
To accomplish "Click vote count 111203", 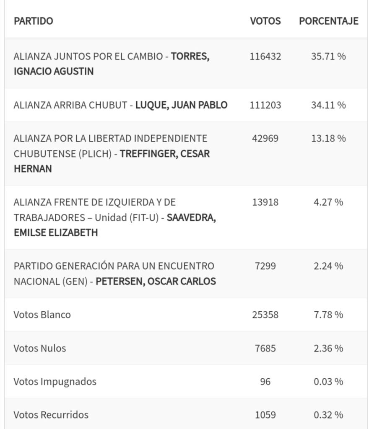I will pyautogui.click(x=265, y=105).
